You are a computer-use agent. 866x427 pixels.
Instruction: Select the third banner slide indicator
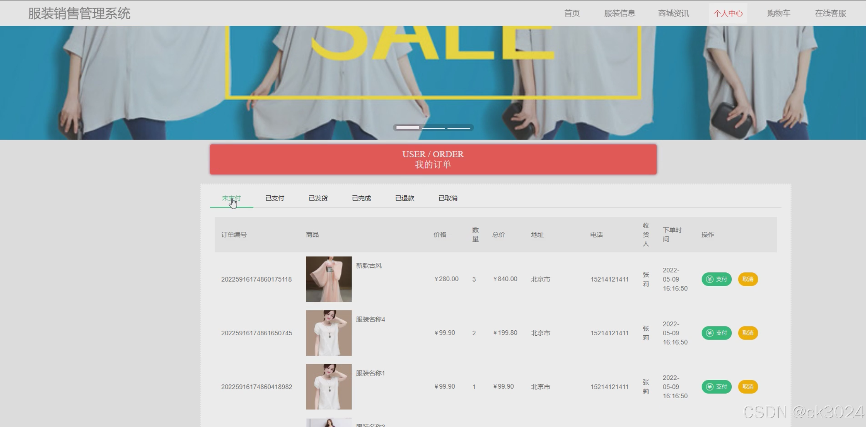coord(458,128)
